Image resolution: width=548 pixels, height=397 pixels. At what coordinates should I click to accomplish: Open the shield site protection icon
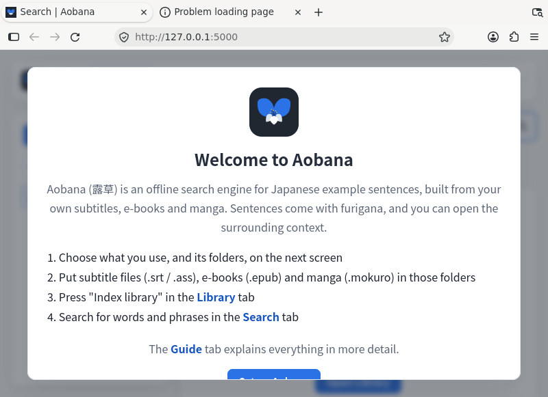coord(124,37)
